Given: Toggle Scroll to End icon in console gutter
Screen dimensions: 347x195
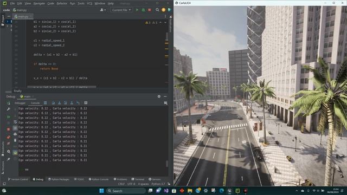Looking at the screenshot, I should pos(15,128).
